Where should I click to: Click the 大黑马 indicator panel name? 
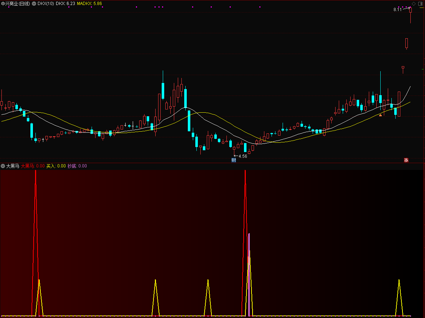coord(13,166)
